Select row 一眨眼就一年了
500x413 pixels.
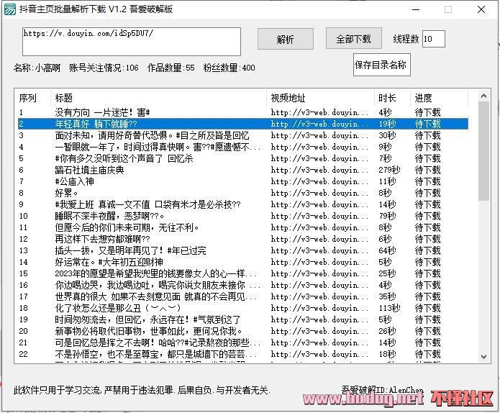point(243,147)
